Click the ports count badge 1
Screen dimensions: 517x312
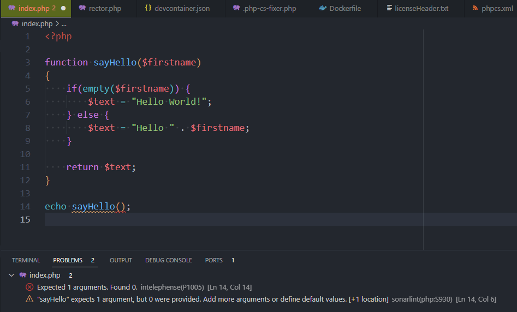coord(233,260)
